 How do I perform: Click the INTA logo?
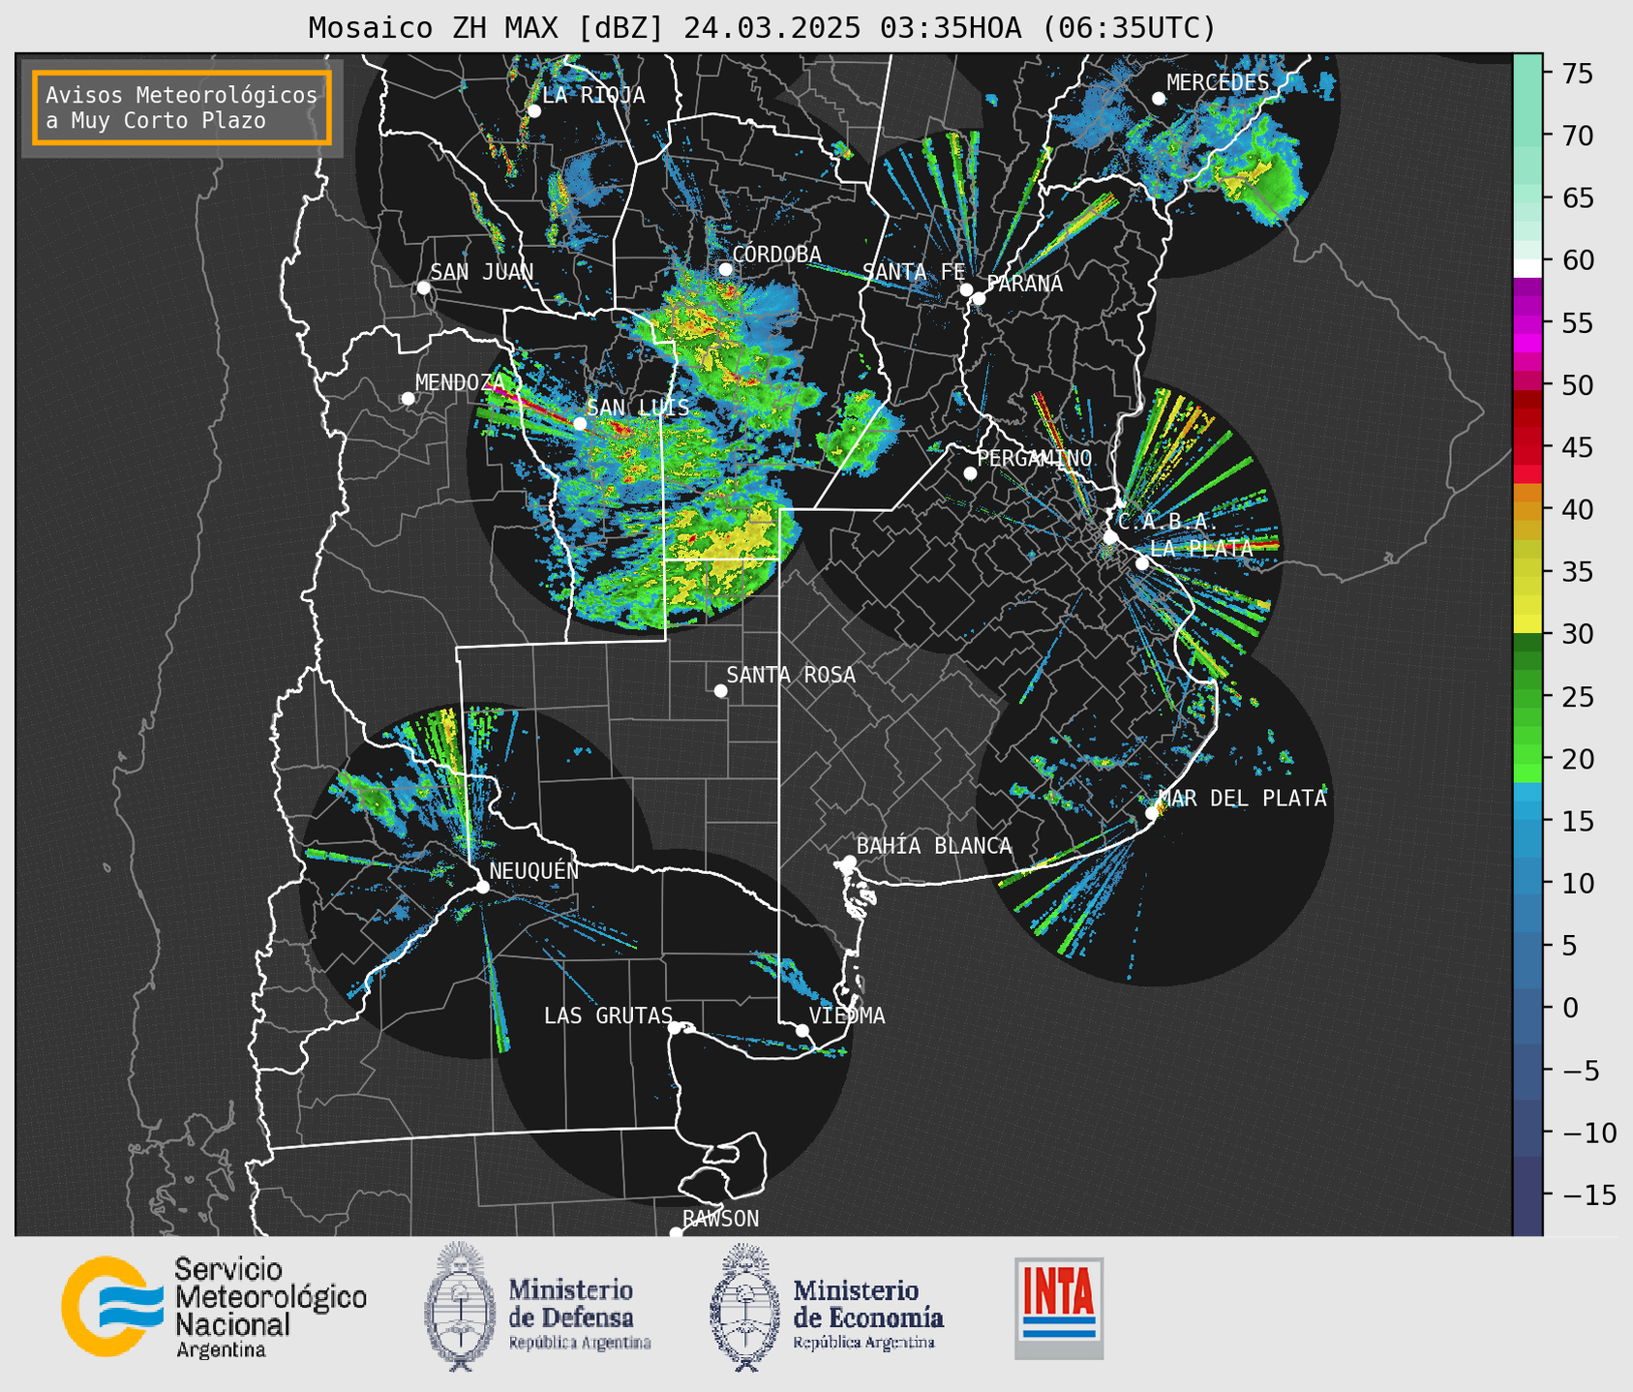pyautogui.click(x=1059, y=1308)
